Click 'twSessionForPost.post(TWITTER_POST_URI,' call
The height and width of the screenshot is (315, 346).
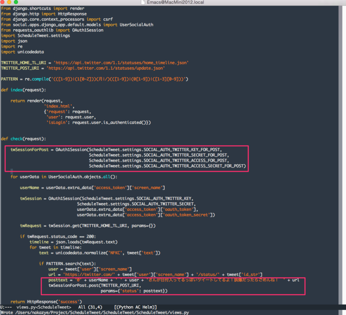point(95,286)
